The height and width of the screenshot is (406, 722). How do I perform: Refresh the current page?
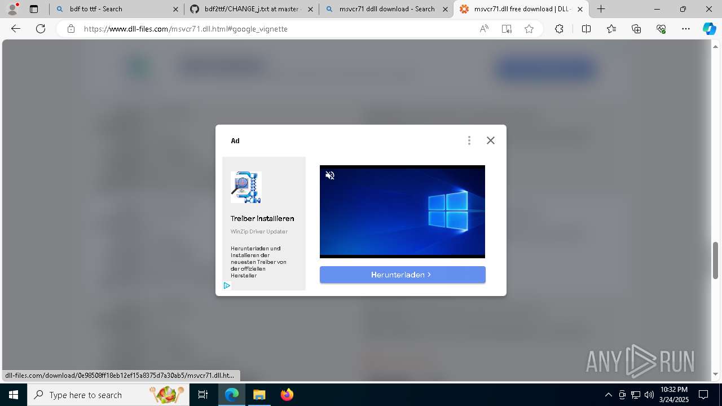[41, 29]
